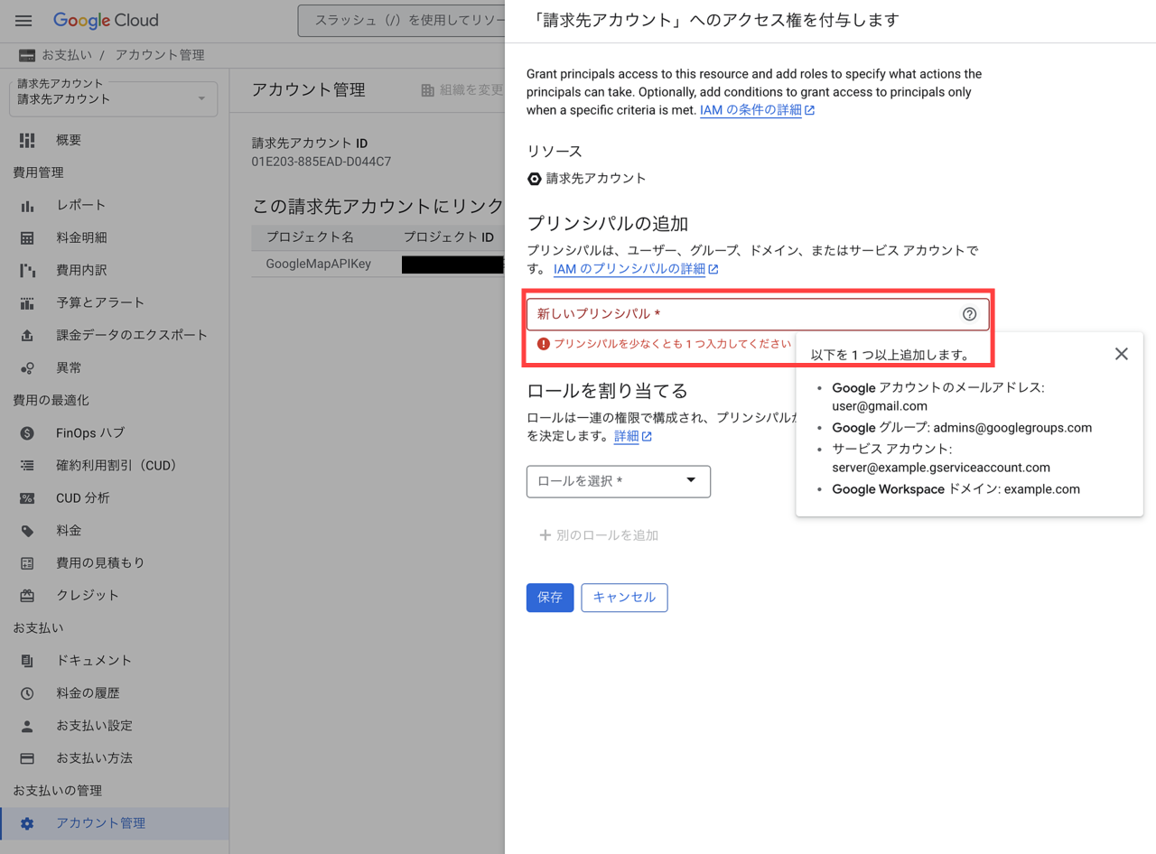The width and height of the screenshot is (1156, 854).
Task: Open ドキュメント in the sidebar
Action: (x=115, y=660)
